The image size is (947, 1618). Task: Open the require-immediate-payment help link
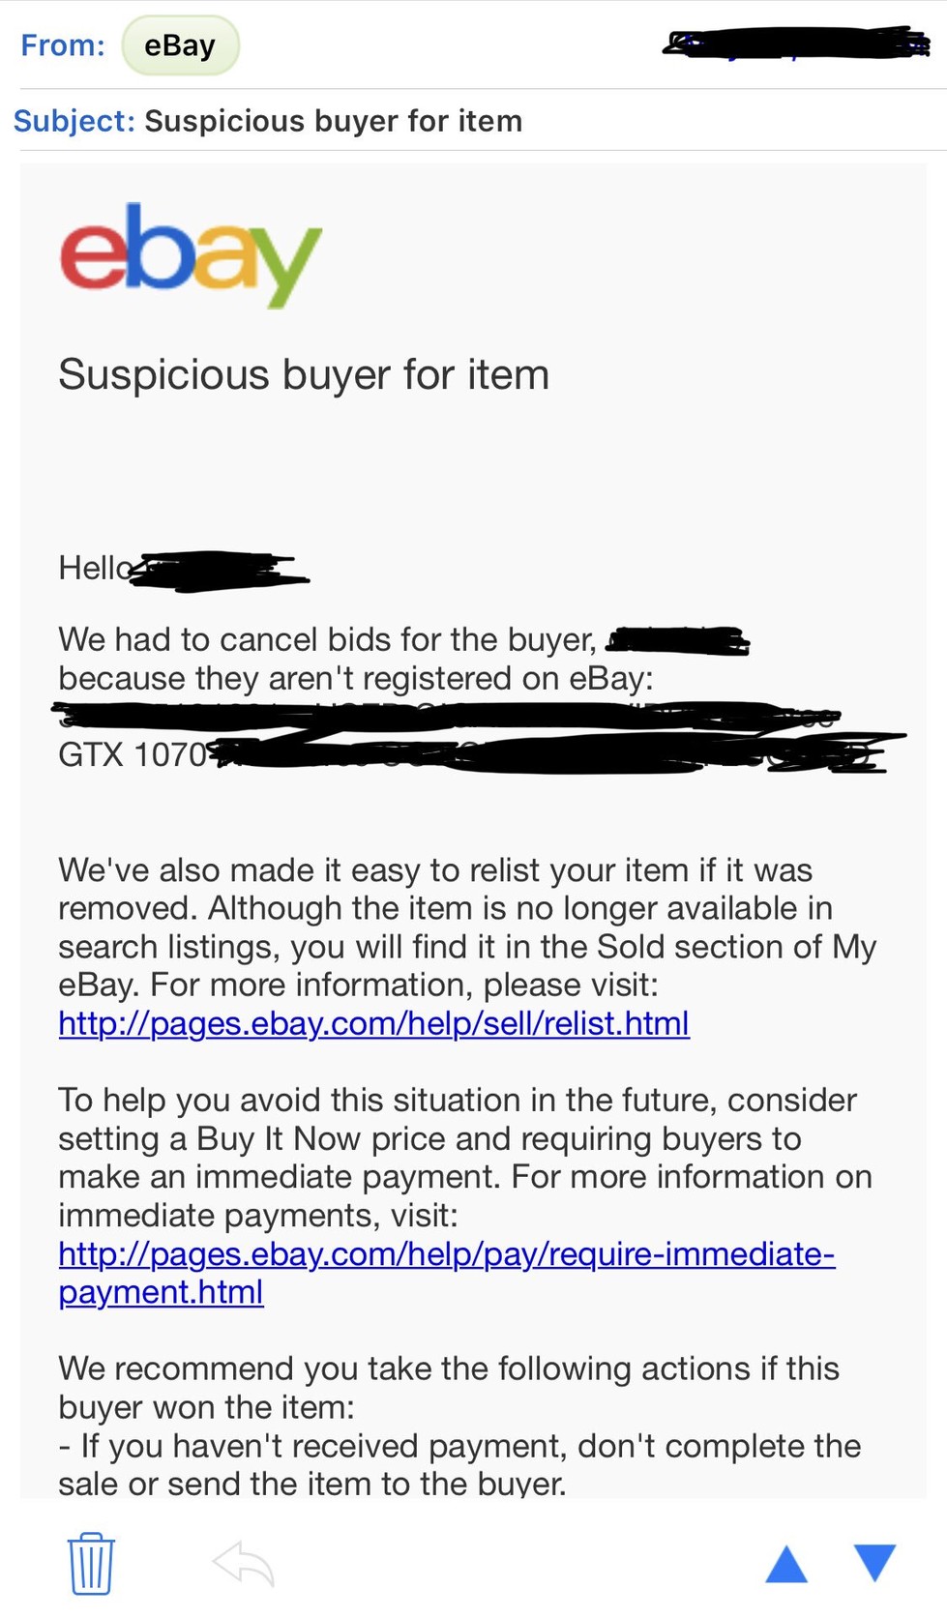tap(446, 1254)
